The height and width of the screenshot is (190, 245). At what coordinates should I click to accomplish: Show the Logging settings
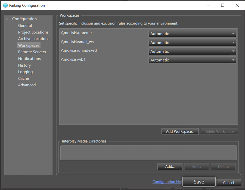tap(25, 72)
